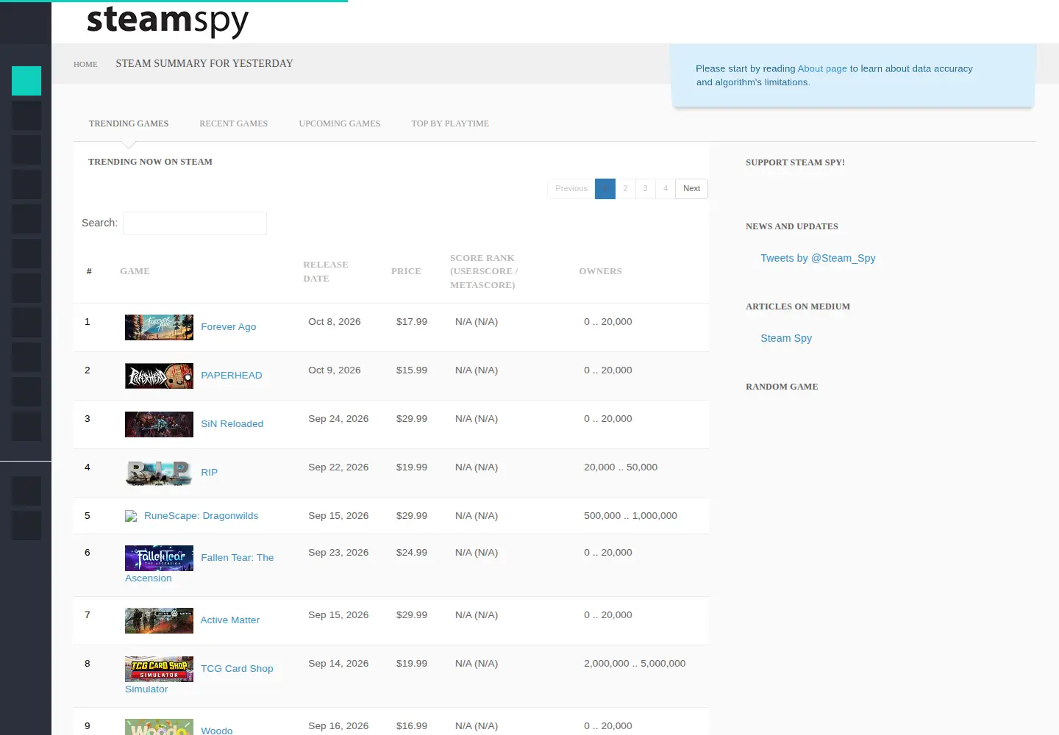Sort table by the # column header
This screenshot has height=735, width=1059.
pyautogui.click(x=89, y=271)
